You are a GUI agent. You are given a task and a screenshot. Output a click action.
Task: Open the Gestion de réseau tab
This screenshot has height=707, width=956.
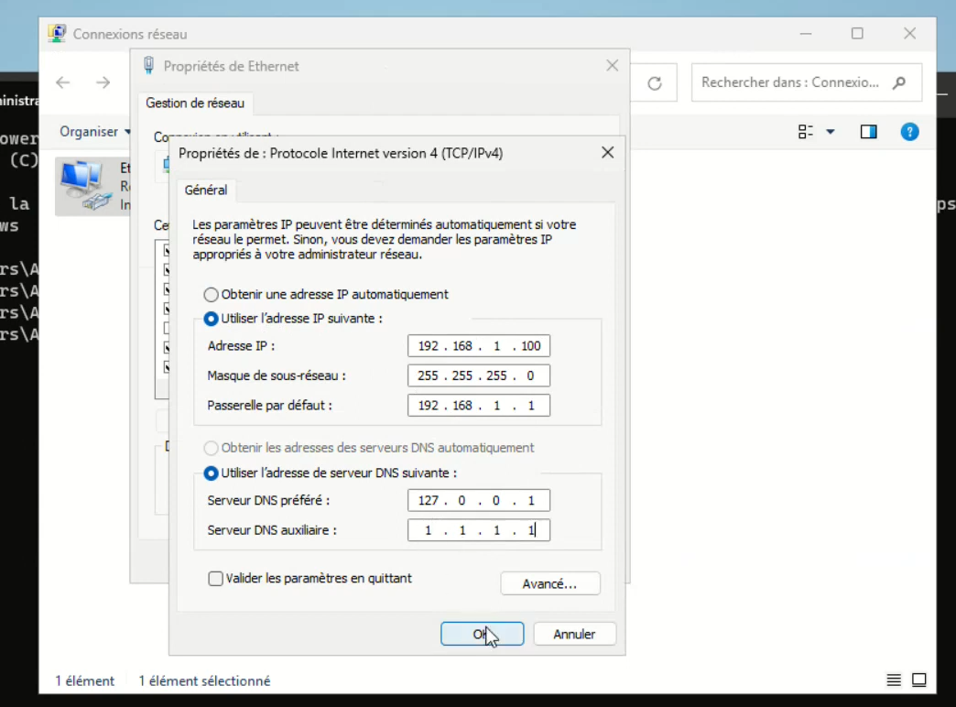195,103
